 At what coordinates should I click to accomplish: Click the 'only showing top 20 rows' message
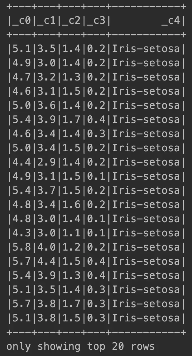pyautogui.click(x=80, y=346)
